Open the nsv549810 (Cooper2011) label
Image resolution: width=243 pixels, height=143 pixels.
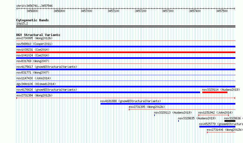click(x=34, y=44)
